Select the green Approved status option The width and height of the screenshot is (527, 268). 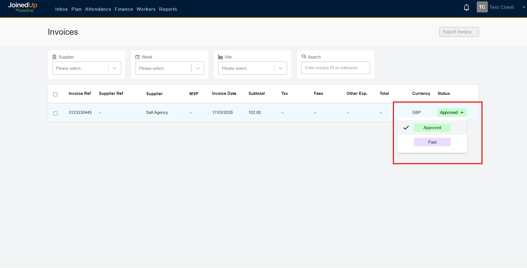pyautogui.click(x=432, y=128)
